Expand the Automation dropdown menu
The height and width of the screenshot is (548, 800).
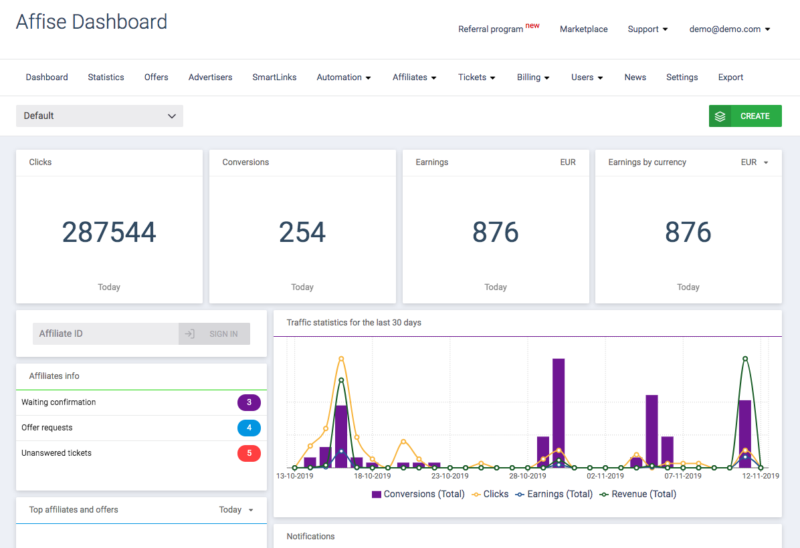pos(343,78)
